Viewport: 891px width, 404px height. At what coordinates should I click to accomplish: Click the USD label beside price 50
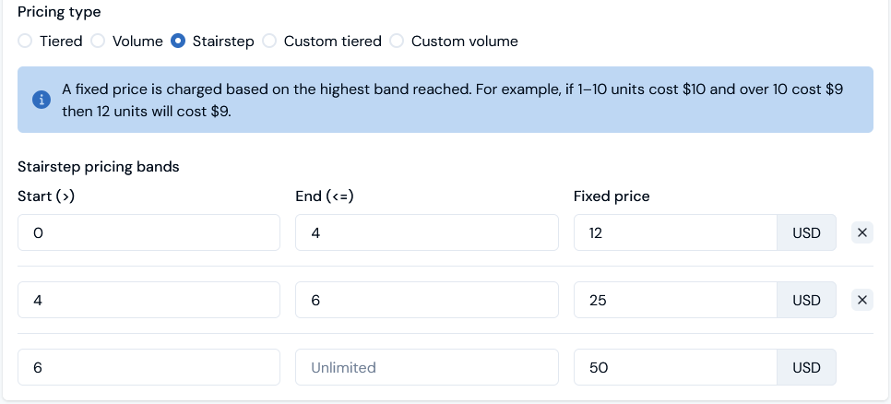pyautogui.click(x=806, y=367)
